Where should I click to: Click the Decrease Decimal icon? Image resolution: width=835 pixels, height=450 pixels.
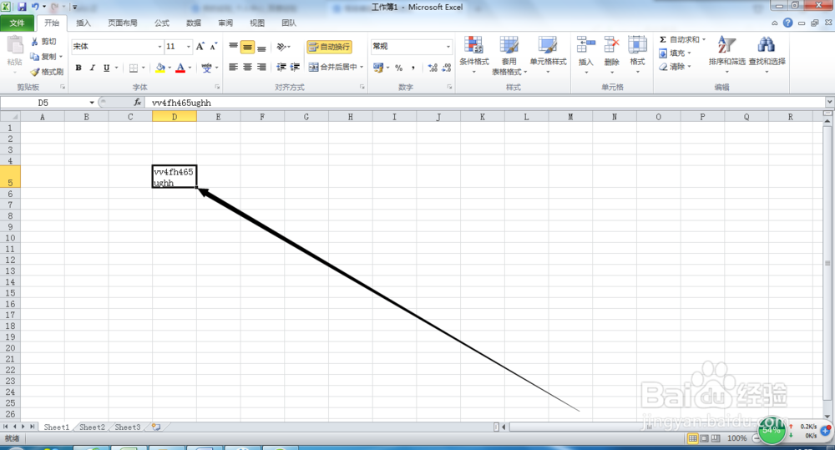[x=446, y=68]
